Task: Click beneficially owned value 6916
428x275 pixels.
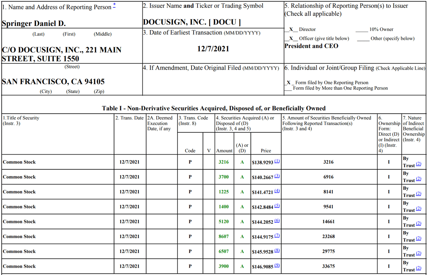Action: tap(328, 177)
